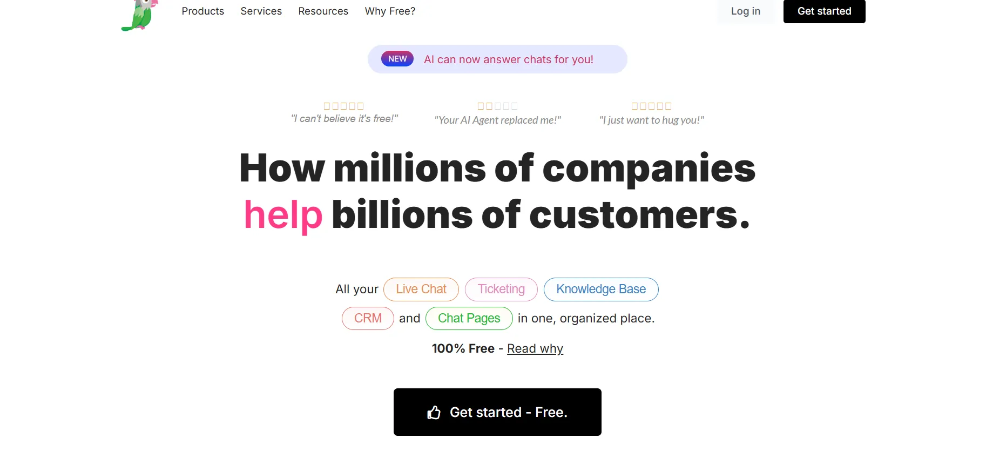Open the Products menu
The height and width of the screenshot is (458, 986).
click(202, 11)
